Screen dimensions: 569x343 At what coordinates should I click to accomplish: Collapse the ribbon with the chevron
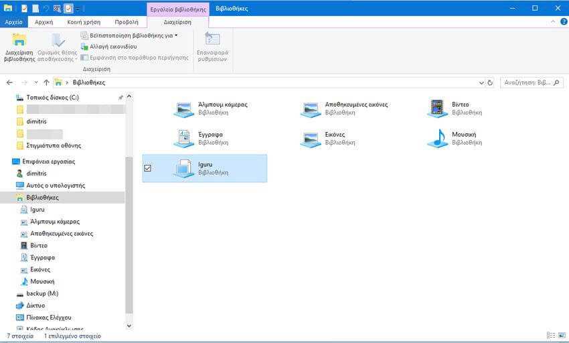pyautogui.click(x=553, y=22)
